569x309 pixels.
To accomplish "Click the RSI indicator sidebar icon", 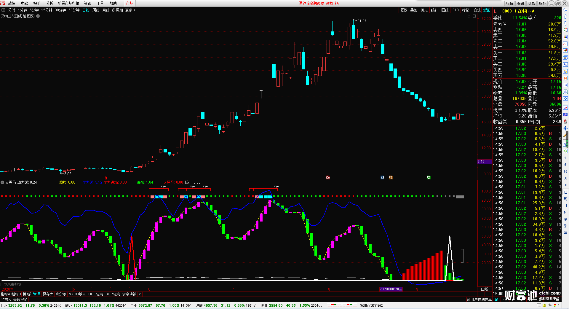I will (x=565, y=114).
